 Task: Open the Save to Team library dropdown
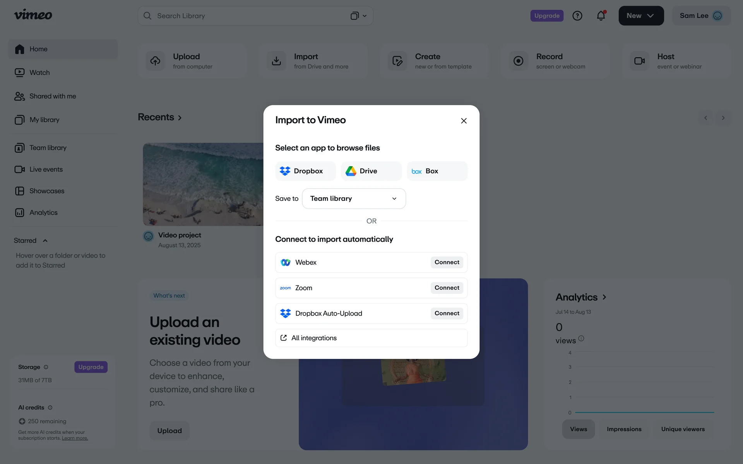[354, 199]
